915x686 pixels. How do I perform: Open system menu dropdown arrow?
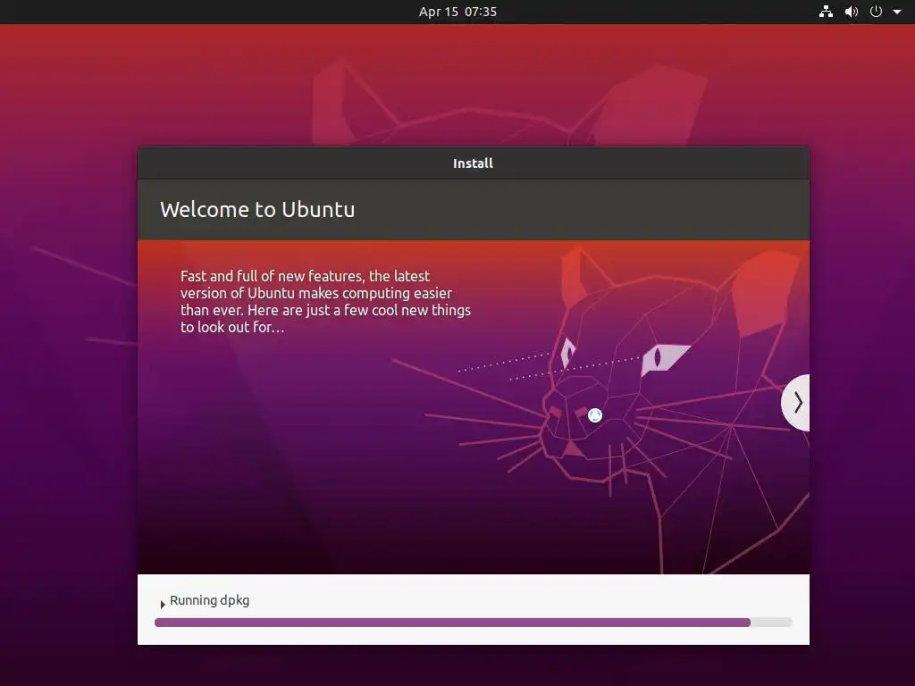[897, 12]
